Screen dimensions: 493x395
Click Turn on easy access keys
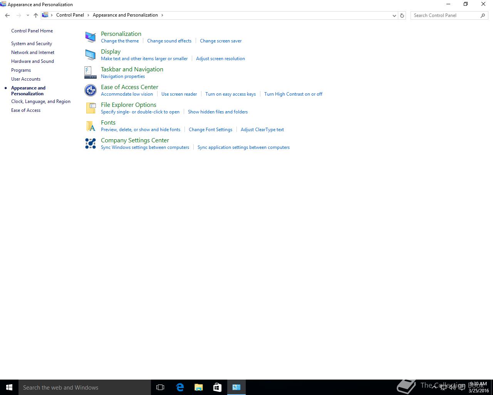[x=230, y=94]
